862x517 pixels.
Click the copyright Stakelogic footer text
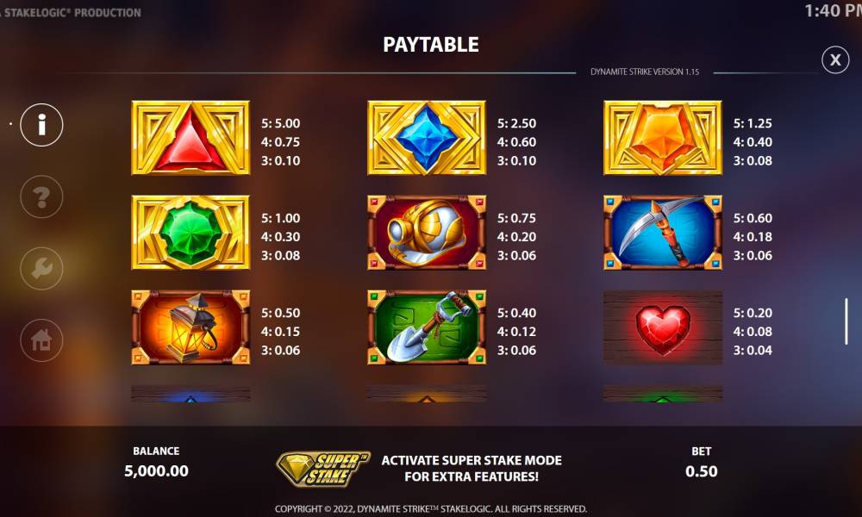pos(431,509)
